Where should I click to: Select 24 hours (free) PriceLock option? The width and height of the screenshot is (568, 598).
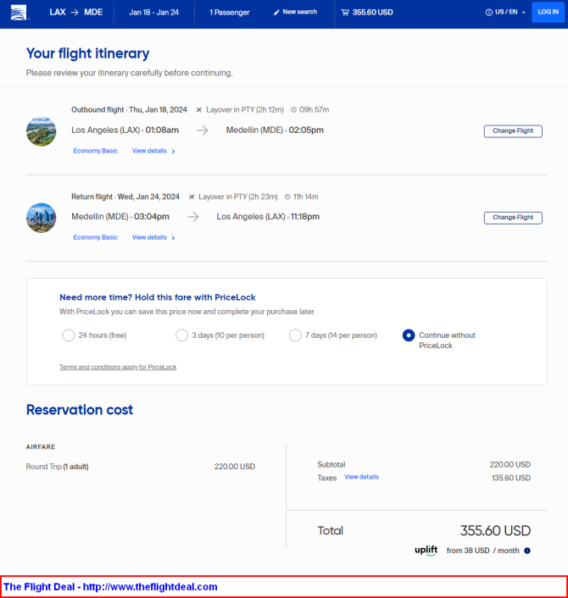click(x=69, y=335)
